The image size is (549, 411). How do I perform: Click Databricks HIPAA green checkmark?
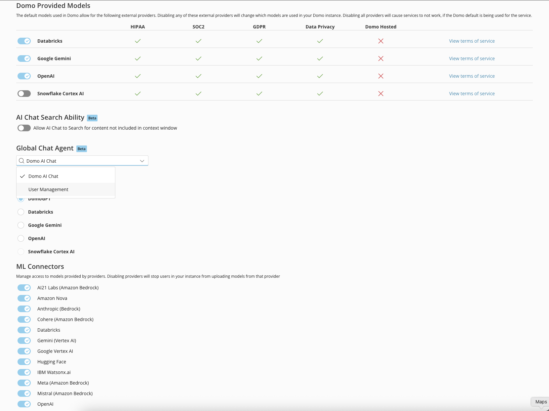click(x=138, y=41)
